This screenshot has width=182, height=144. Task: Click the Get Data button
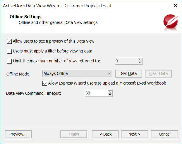click(129, 73)
